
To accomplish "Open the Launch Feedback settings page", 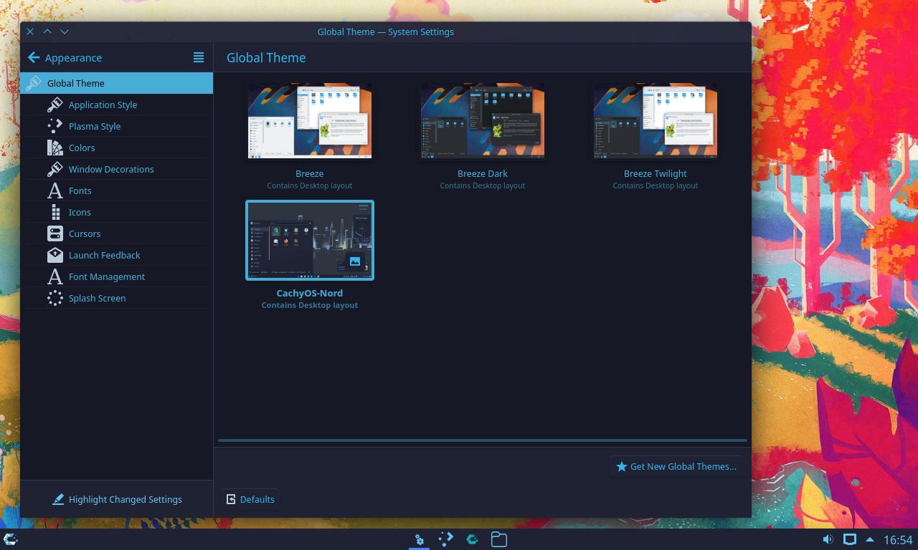I will coord(117,255).
